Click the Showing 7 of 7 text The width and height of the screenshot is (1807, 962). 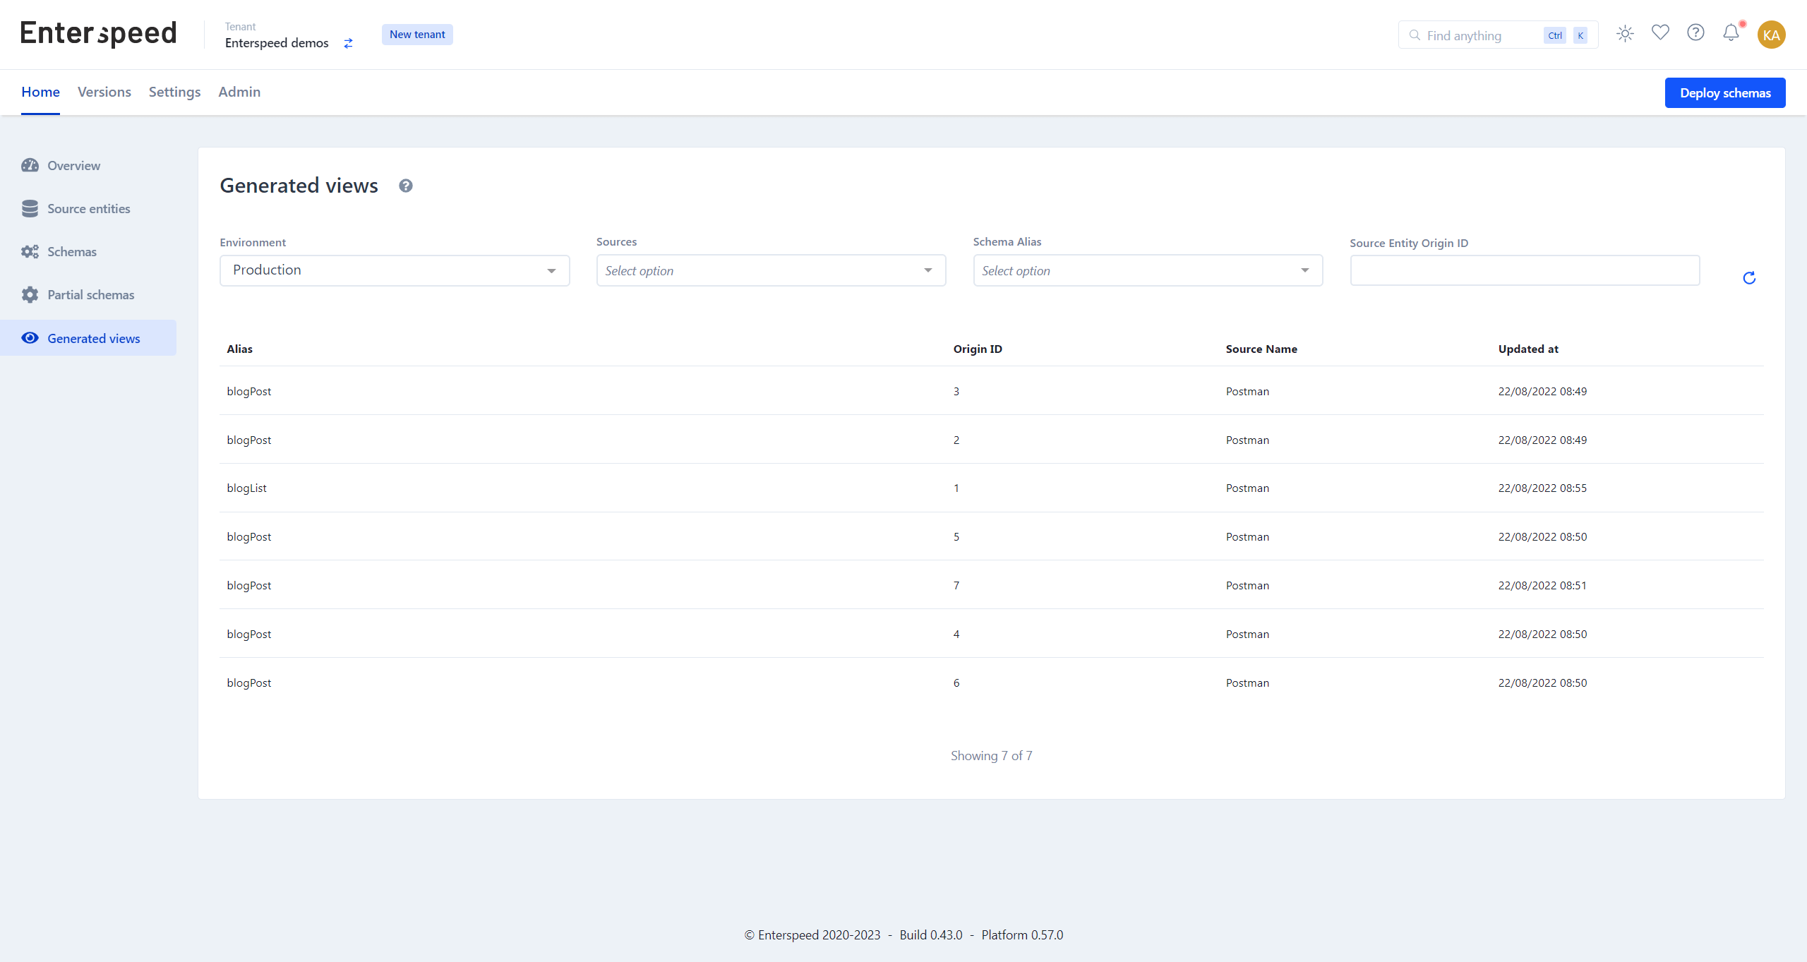tap(991, 755)
